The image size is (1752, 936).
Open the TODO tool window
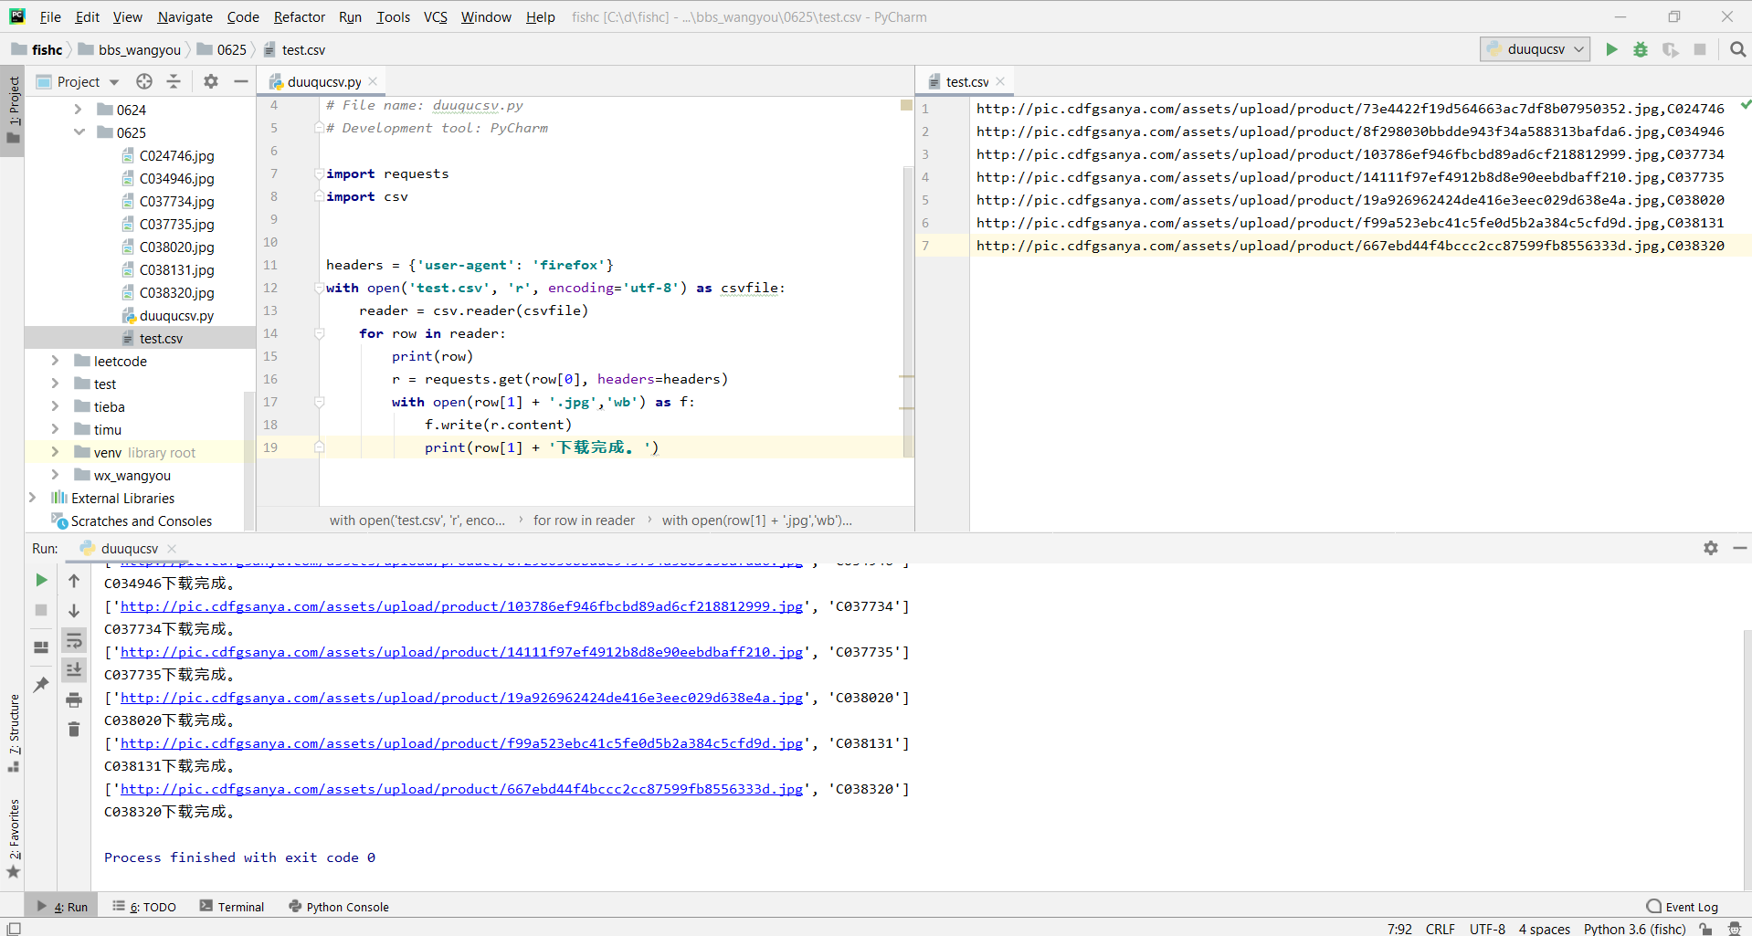tap(144, 907)
